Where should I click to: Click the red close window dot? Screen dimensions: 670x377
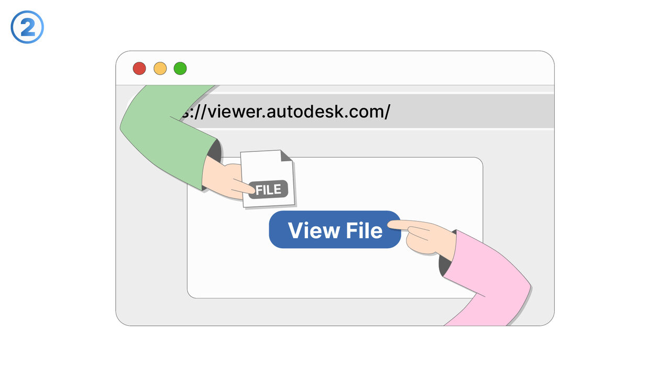(139, 69)
